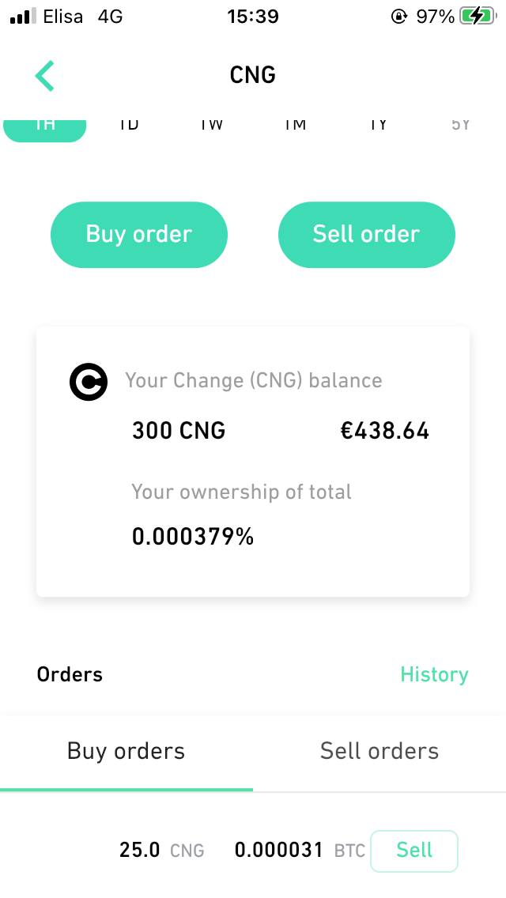Tap the cellular signal bars icon
This screenshot has height=898, width=506.
[25, 17]
